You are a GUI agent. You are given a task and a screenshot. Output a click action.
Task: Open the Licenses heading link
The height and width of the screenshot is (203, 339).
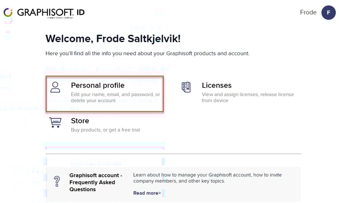coord(217,85)
